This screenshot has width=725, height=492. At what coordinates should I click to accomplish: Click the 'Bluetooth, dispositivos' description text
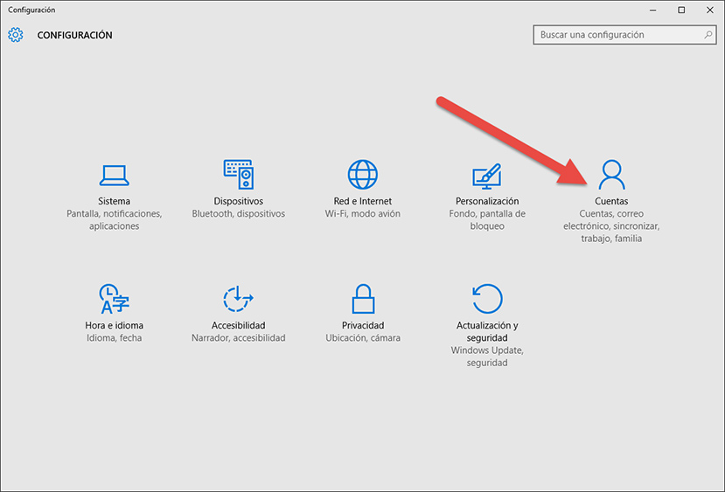(238, 213)
